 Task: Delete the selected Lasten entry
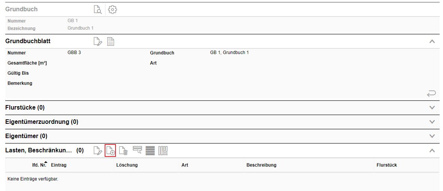click(124, 150)
